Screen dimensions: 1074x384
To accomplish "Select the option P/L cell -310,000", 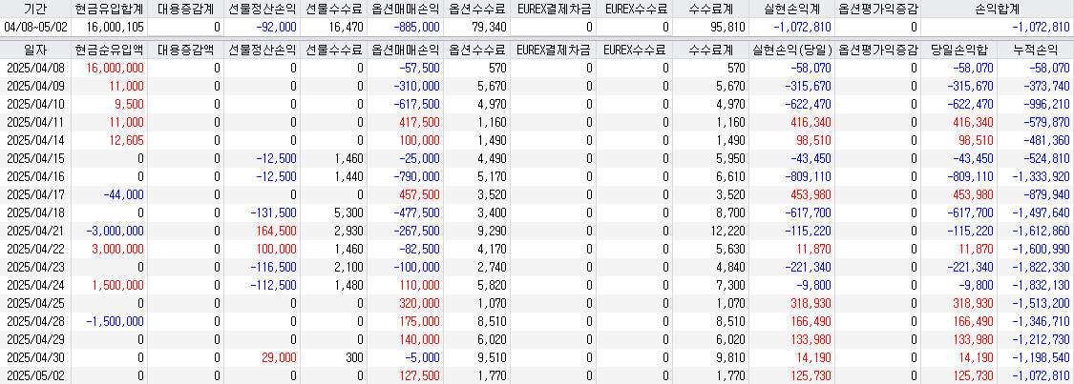I will click(x=405, y=86).
